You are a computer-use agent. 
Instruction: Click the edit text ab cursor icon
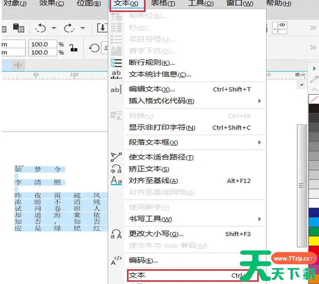(x=116, y=90)
